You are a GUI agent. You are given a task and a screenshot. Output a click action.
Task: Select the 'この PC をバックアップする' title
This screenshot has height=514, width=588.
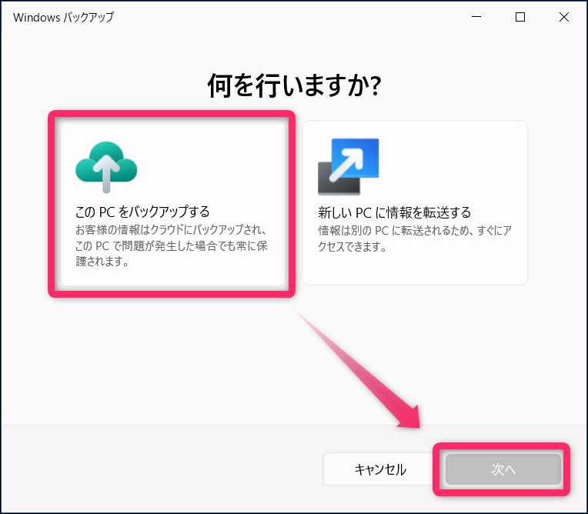[x=142, y=212]
